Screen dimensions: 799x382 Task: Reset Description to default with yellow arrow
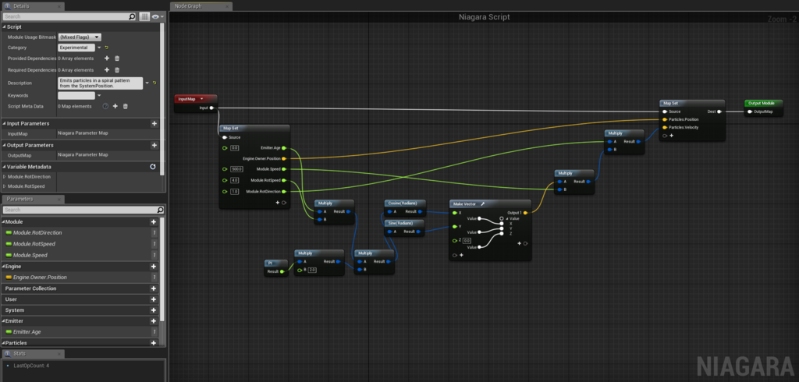pos(154,83)
